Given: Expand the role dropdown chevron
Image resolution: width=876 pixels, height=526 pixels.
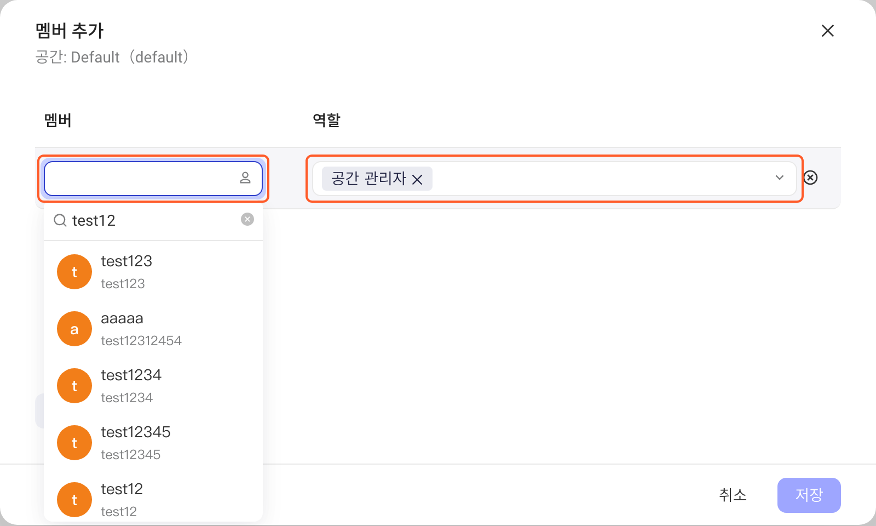Looking at the screenshot, I should pyautogui.click(x=780, y=178).
